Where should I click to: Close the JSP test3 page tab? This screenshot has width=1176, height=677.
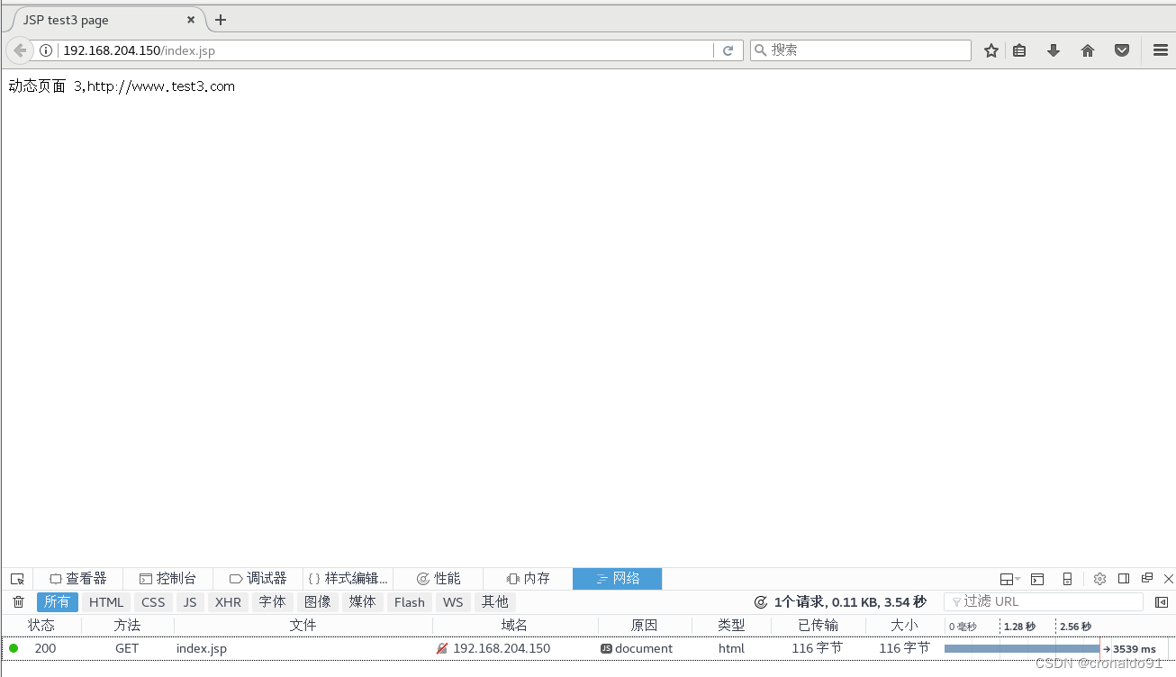pos(191,20)
